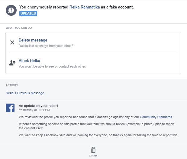Open 'An update on your report' title
Screen dimensions: 187x159
pyautogui.click(x=38, y=106)
